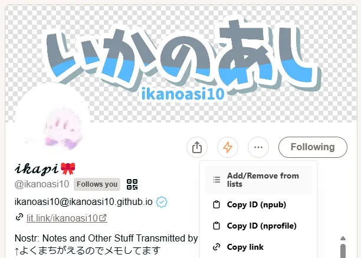361x258 pixels.
Task: Send a zap with lightning icon
Action: click(228, 147)
